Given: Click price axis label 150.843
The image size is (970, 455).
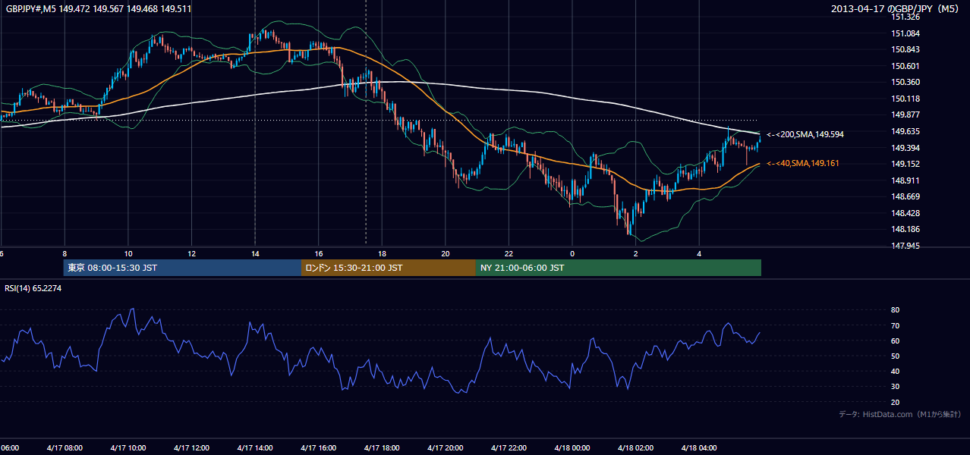Looking at the screenshot, I should point(905,49).
